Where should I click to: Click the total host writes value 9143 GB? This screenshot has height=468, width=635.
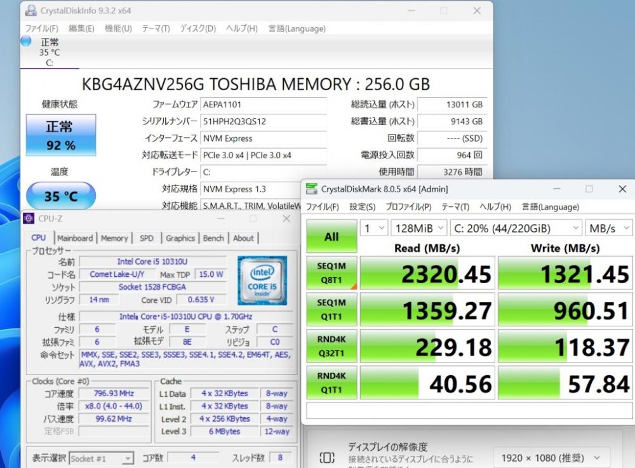[452, 121]
